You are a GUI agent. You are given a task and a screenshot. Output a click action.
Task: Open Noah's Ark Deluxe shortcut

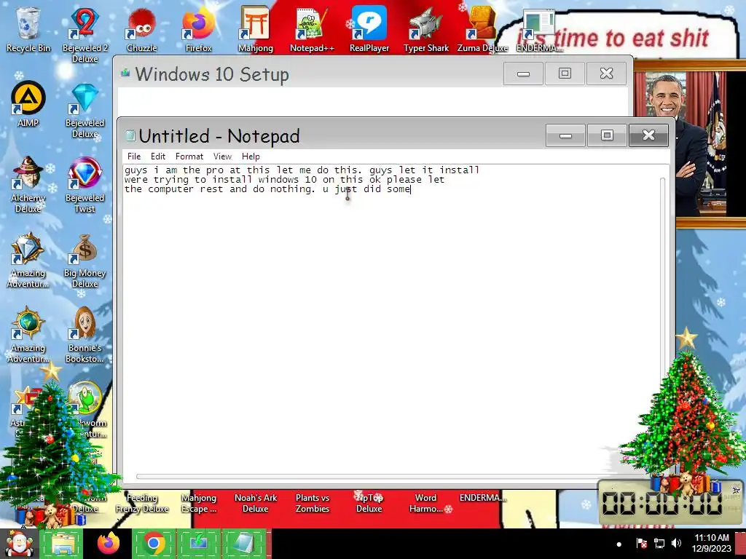pos(256,503)
